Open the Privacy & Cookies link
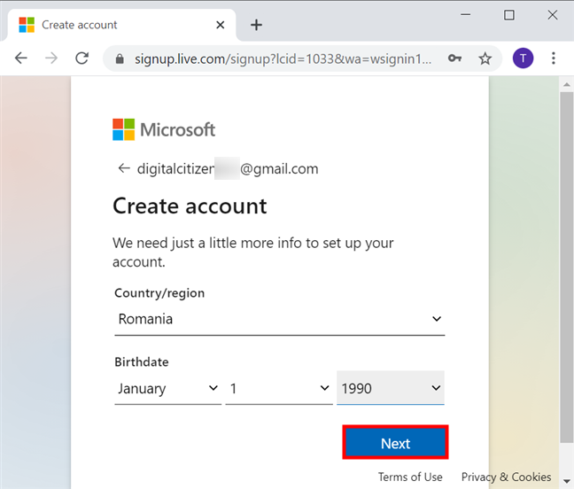This screenshot has width=574, height=489. (x=506, y=477)
